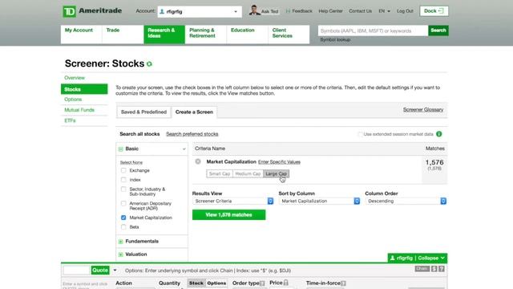Image resolution: width=513 pixels, height=289 pixels.
Task: Remove Market Capitalization criterion with its X icon
Action: coord(198,161)
